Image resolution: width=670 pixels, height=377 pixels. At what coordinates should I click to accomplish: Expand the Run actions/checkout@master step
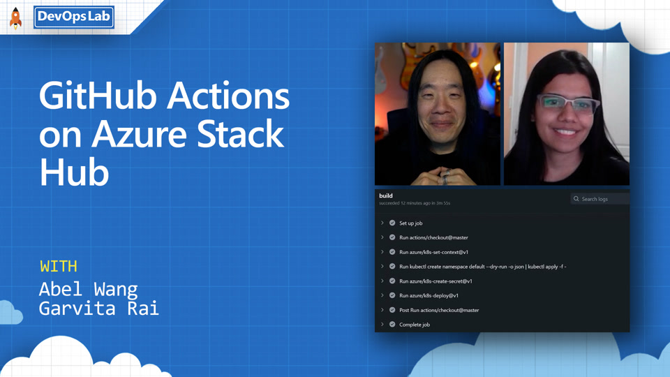point(382,237)
